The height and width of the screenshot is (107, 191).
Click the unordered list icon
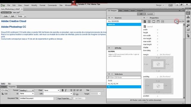71,90
